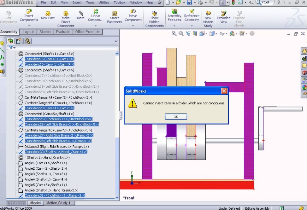Open the Utilities menu
307x210 pixels.
(104, 3)
